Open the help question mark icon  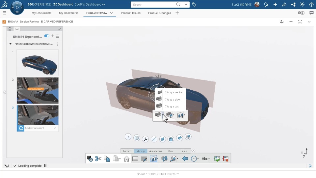point(311,4)
